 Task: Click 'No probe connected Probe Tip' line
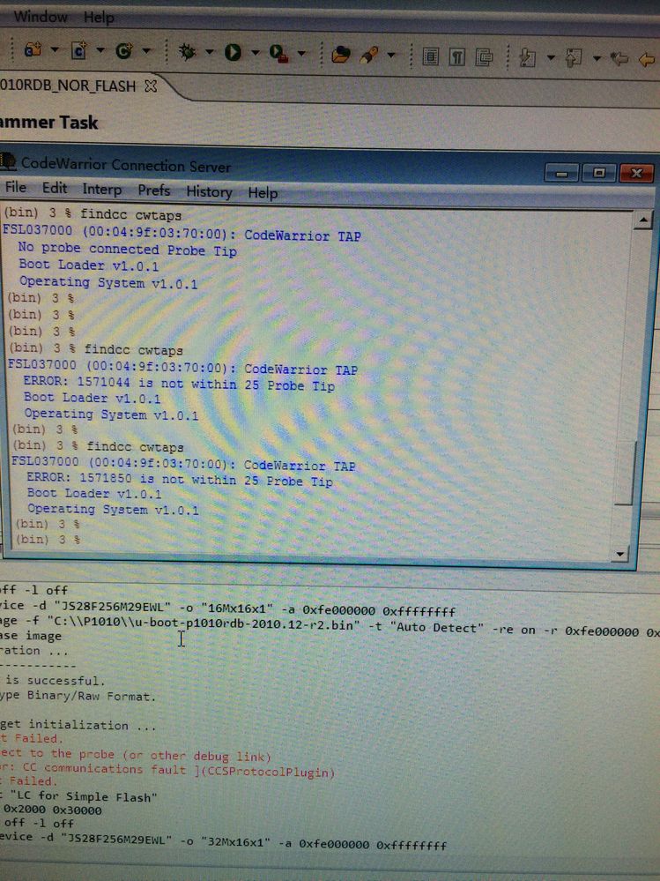click(127, 249)
